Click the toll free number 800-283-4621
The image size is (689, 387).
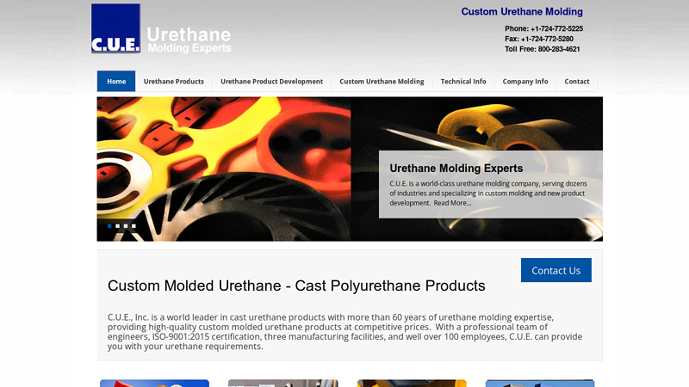click(x=559, y=49)
